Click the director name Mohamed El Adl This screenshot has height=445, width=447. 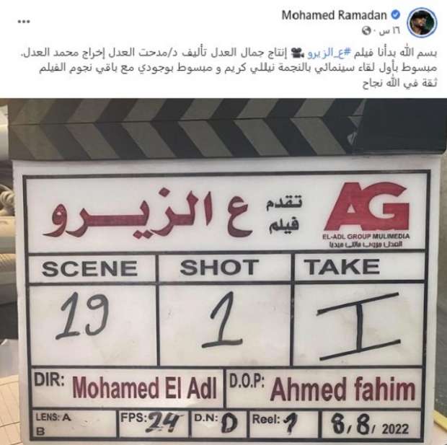pos(145,388)
